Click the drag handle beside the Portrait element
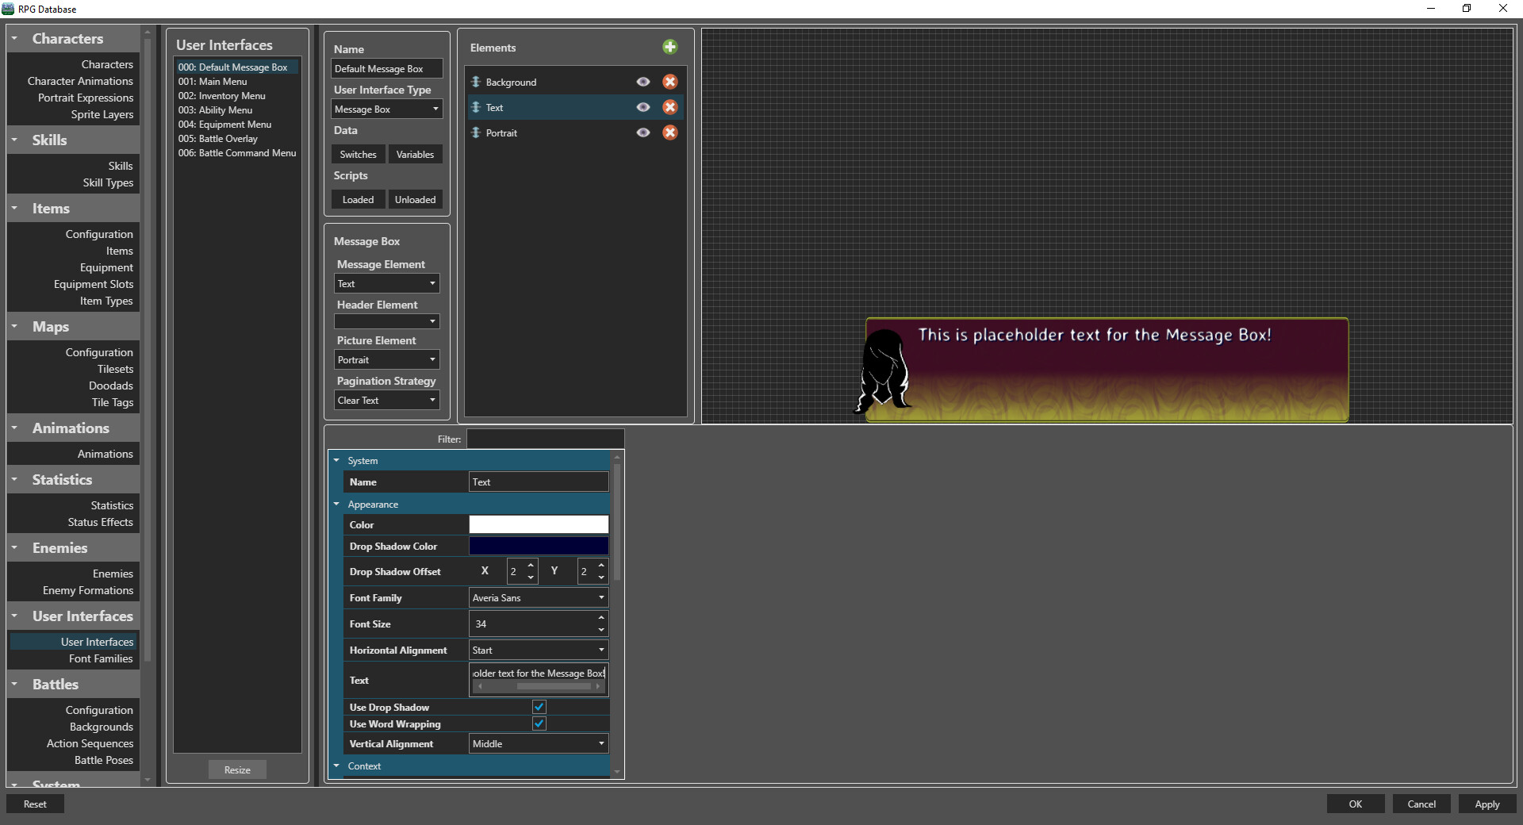 [474, 132]
